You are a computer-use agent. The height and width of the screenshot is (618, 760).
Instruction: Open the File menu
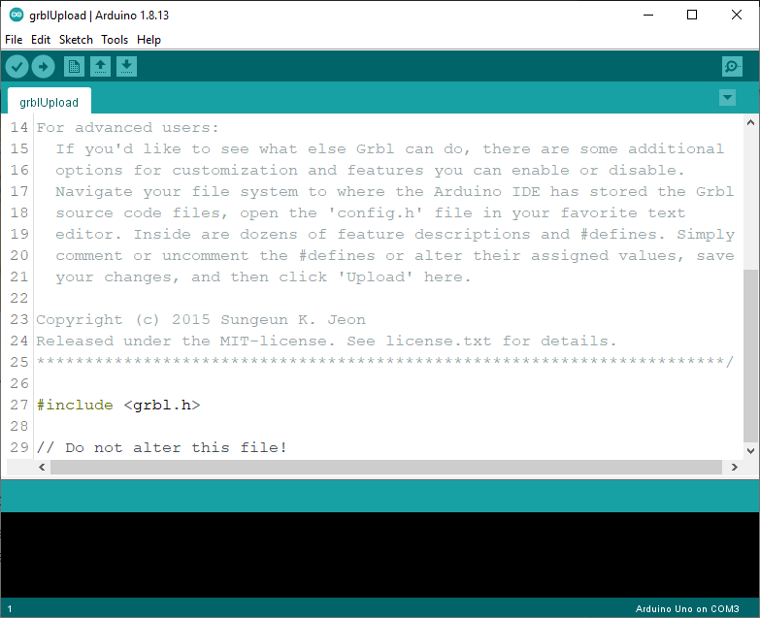point(14,40)
